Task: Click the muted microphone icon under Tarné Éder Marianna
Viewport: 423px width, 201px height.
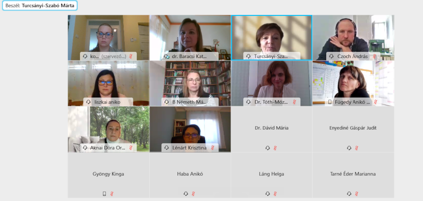Action: [357, 194]
